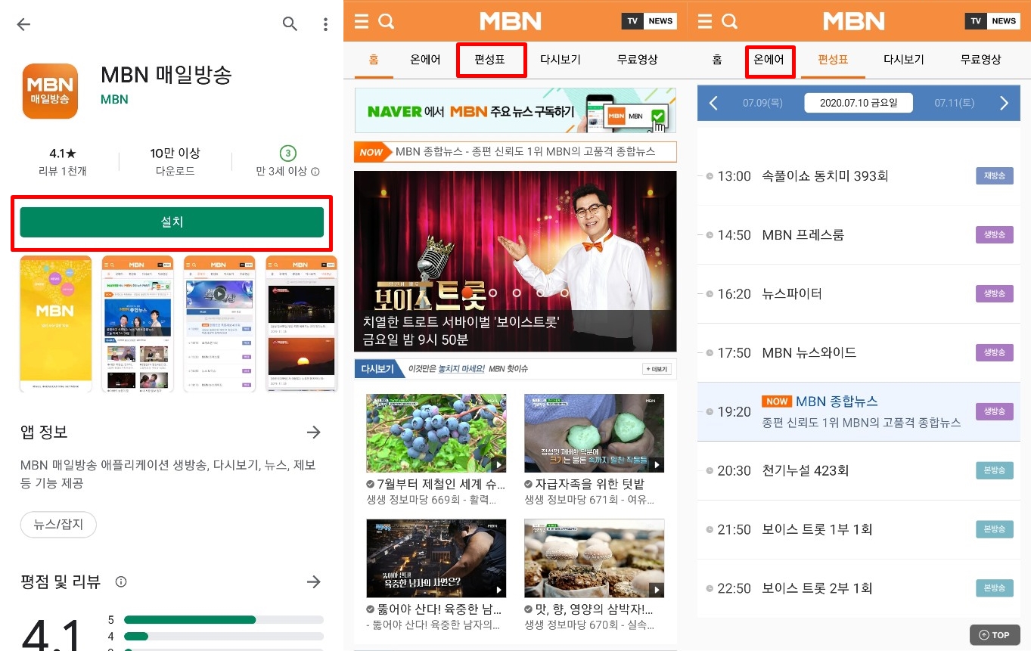Tap the 생방송 badge for MBN 프레스룸
Viewport: 1031px width, 651px height.
tap(994, 235)
